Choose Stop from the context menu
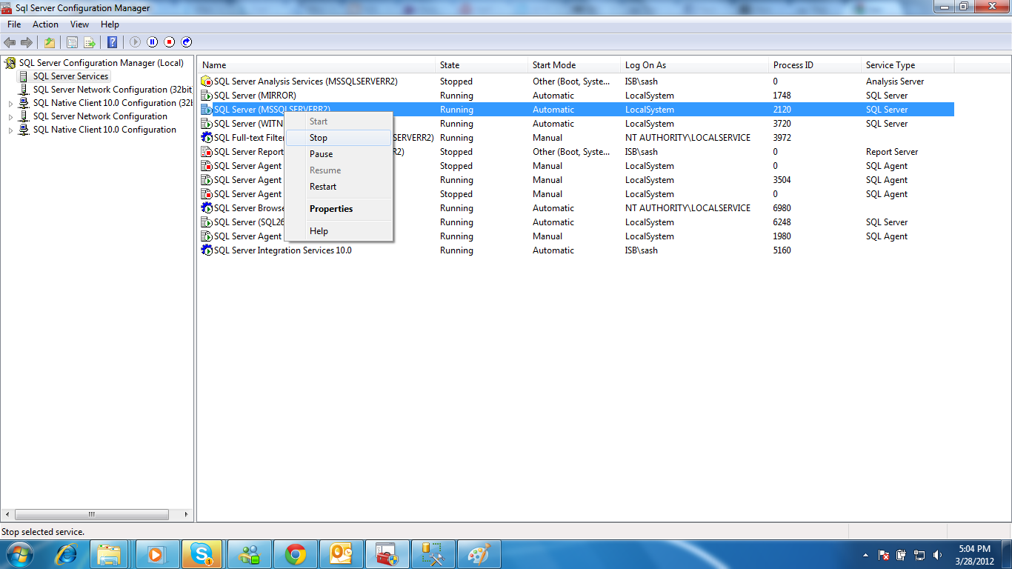Viewport: 1012px width, 569px height. (318, 137)
